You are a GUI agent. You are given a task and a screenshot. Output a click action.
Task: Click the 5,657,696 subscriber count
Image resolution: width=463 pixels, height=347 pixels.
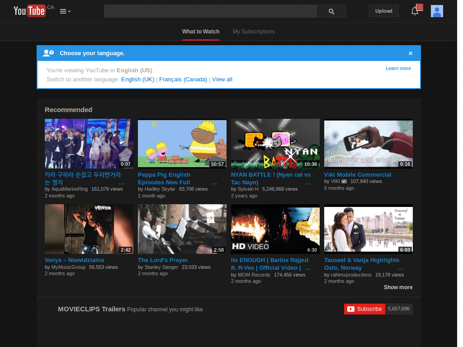[x=399, y=309]
